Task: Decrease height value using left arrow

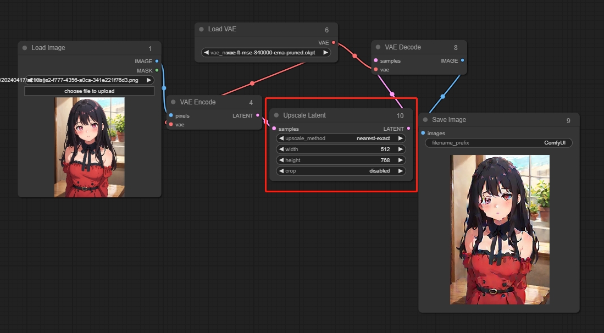Action: [281, 160]
